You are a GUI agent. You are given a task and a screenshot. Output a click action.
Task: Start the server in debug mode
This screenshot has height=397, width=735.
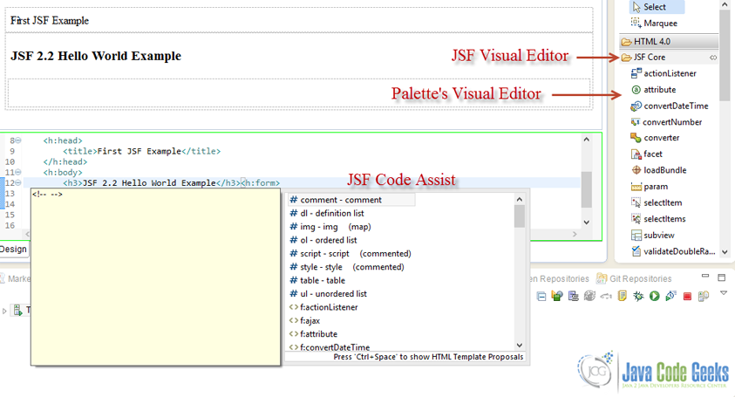[638, 296]
